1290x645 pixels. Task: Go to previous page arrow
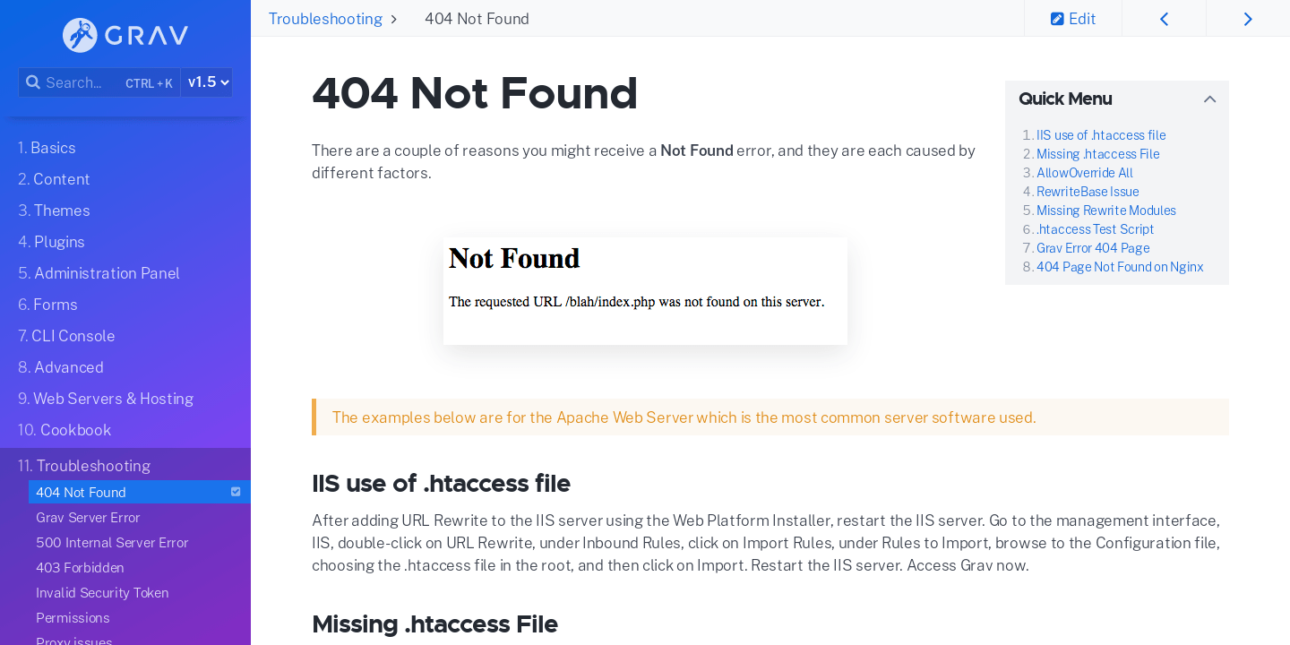tap(1164, 19)
